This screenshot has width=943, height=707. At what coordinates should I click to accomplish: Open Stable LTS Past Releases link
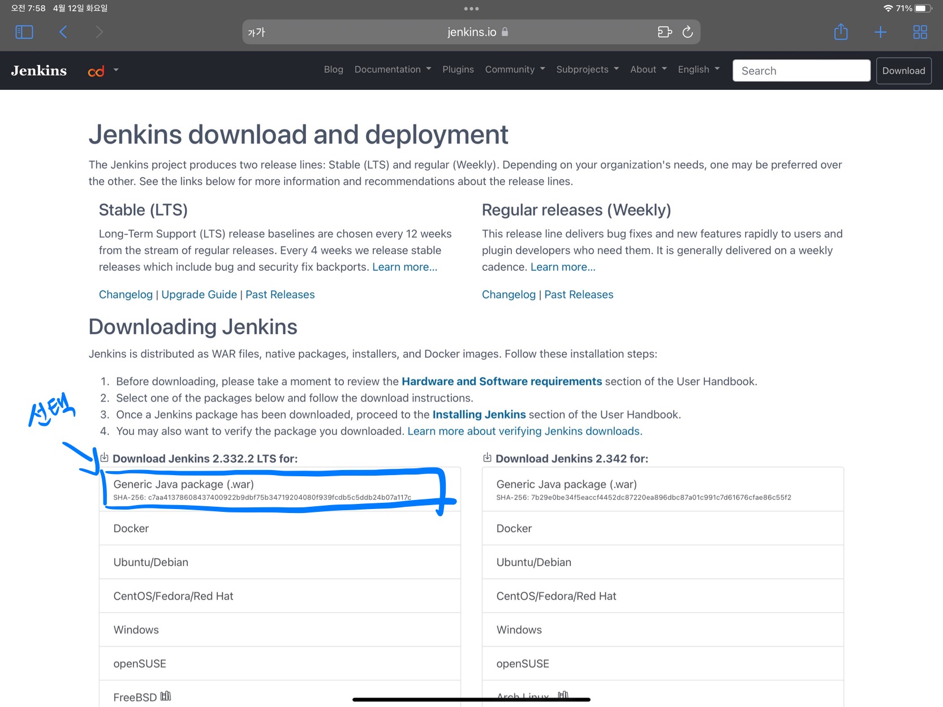[280, 295]
